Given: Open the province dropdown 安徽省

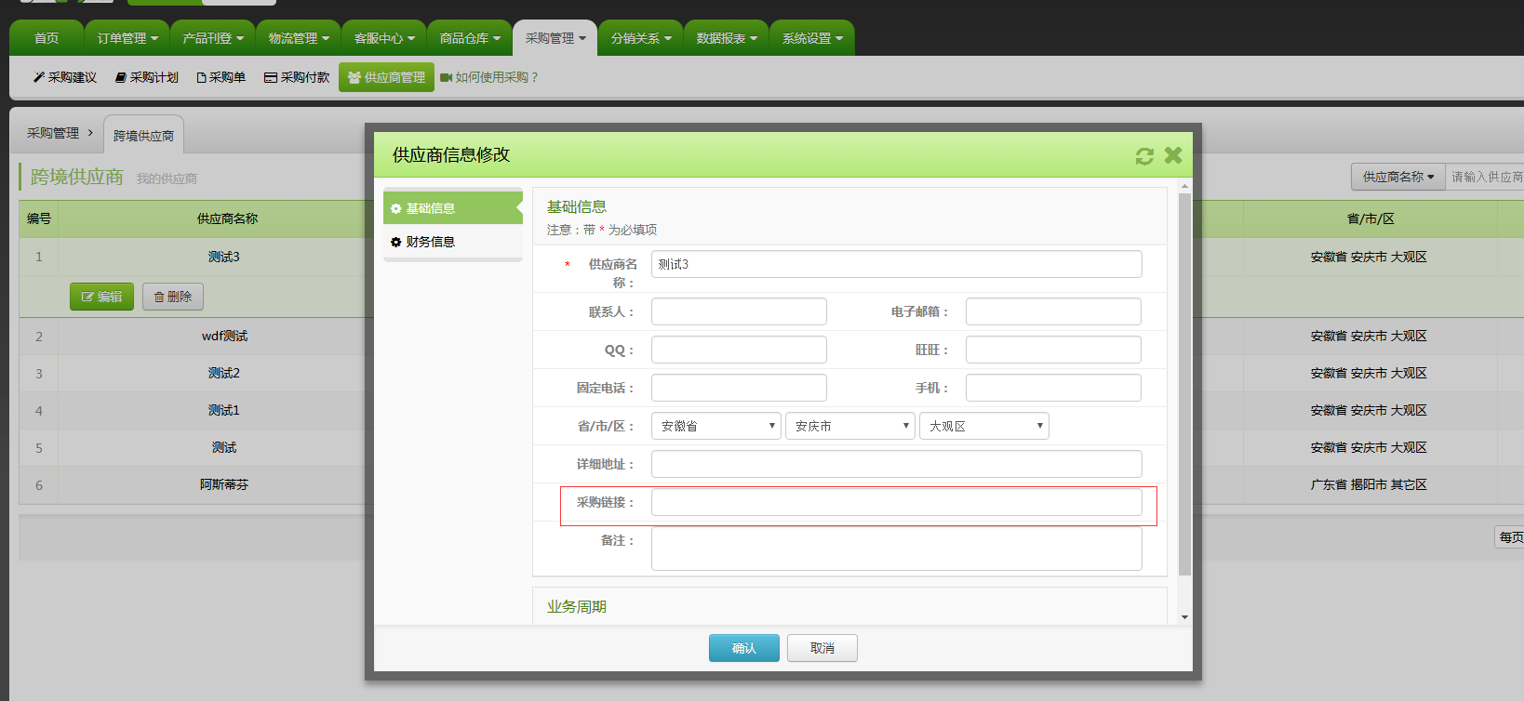Looking at the screenshot, I should tap(716, 426).
